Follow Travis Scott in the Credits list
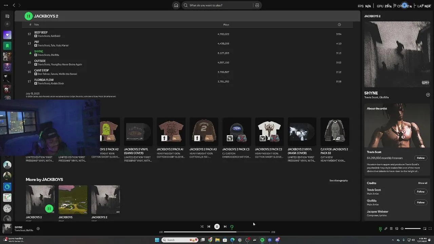The width and height of the screenshot is (434, 244). click(x=421, y=191)
